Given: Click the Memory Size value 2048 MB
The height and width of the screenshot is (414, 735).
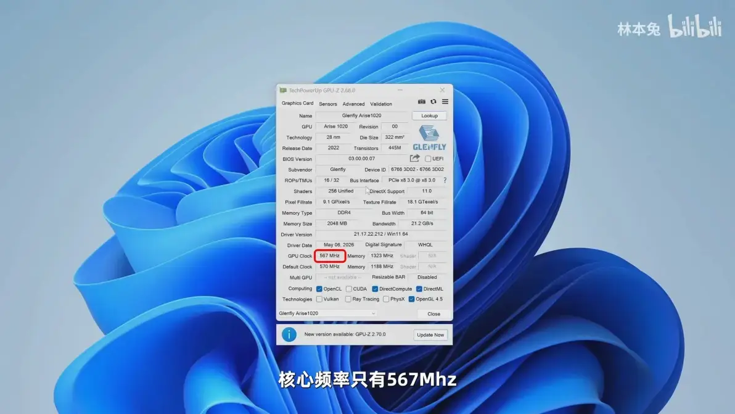Looking at the screenshot, I should (337, 223).
